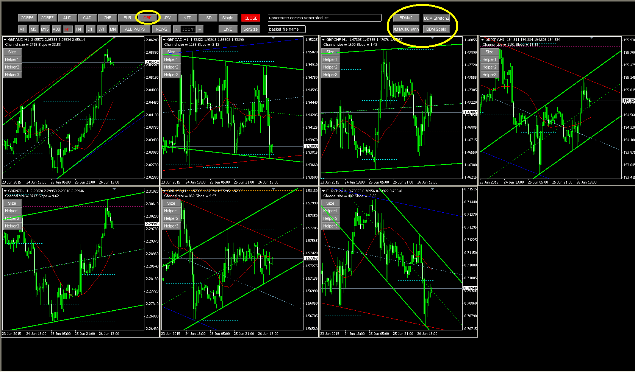Switch to H4 timeframe
Viewport: 635px width, 372px height.
pos(79,29)
